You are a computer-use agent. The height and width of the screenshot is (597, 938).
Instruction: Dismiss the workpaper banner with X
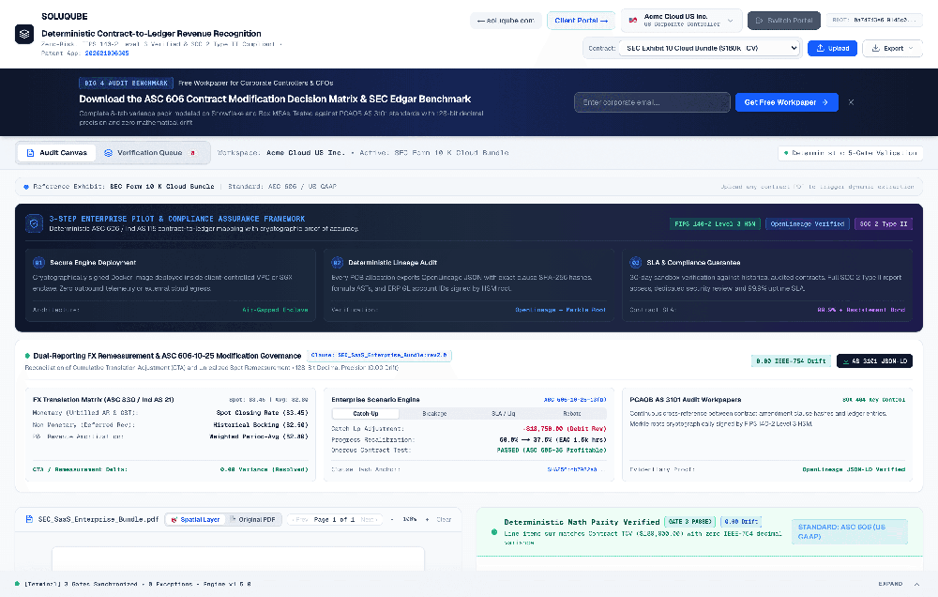coord(851,102)
